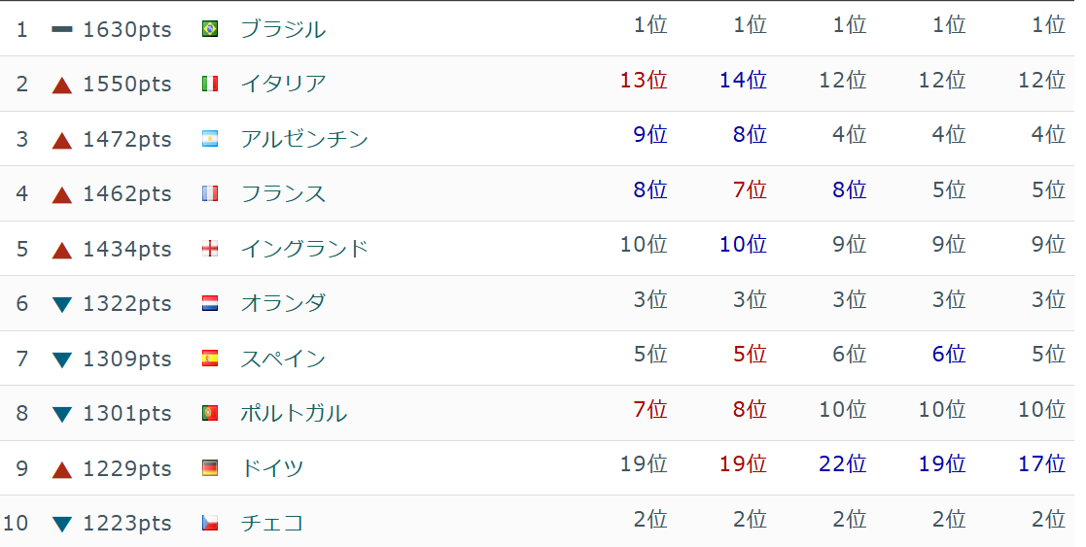Click the Argentina flag icon
Screen dimensions: 1086x547
pos(209,139)
